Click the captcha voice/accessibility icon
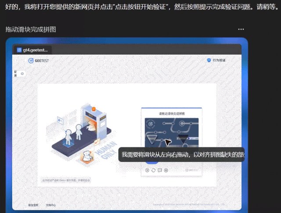Viewport: 281px width, 213px height. tap(166, 170)
